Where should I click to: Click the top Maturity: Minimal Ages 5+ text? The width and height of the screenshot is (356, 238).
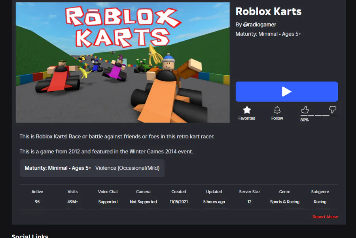(268, 34)
